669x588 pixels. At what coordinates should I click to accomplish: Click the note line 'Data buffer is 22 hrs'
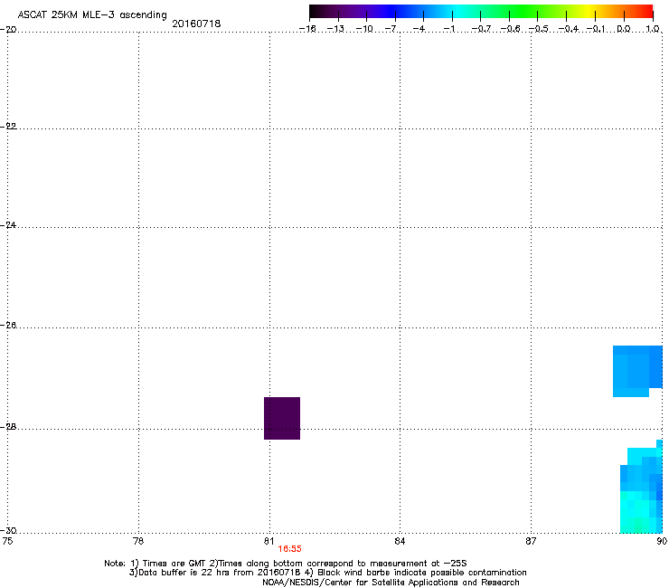pos(327,573)
